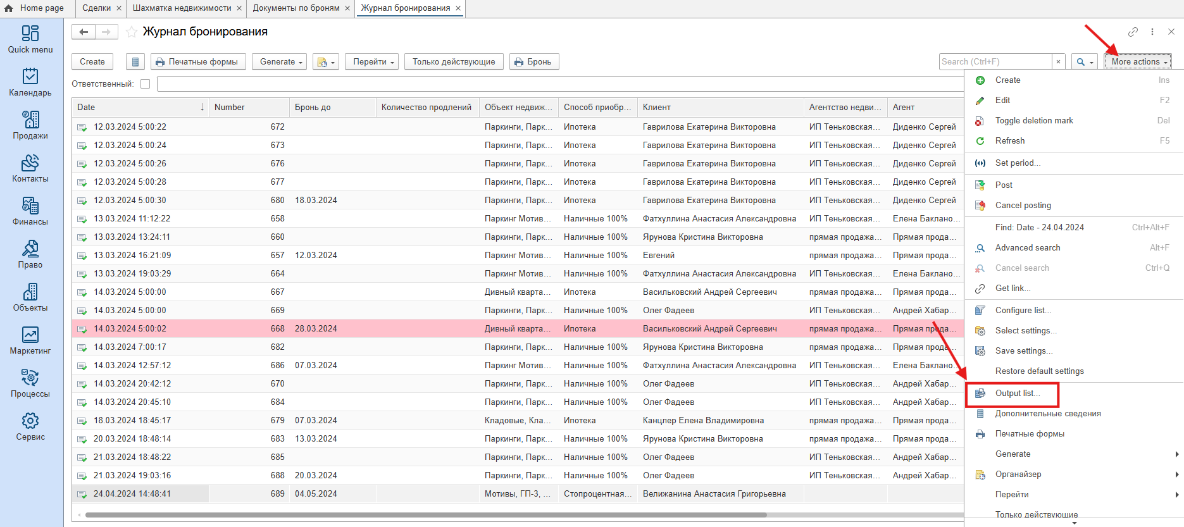Open the Календарь section in sidebar

click(30, 82)
